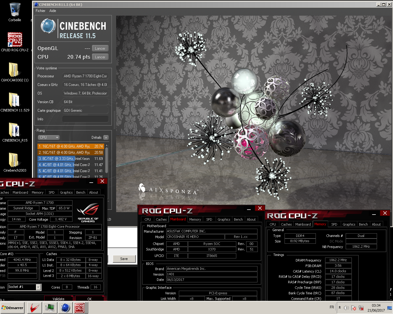This screenshot has width=393, height=314.
Task: Click the Info input field in Cinebench
Action: point(85,119)
